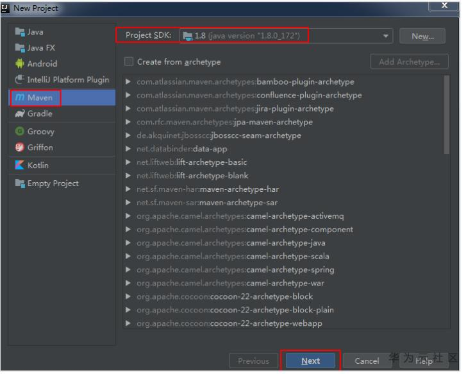The image size is (466, 374).
Task: Click the archetype list vertical scrollbar
Action: (446, 115)
